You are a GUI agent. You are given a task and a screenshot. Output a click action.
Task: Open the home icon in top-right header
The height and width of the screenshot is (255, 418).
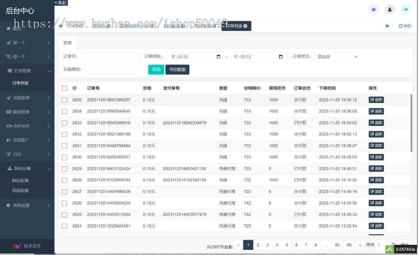point(373,10)
